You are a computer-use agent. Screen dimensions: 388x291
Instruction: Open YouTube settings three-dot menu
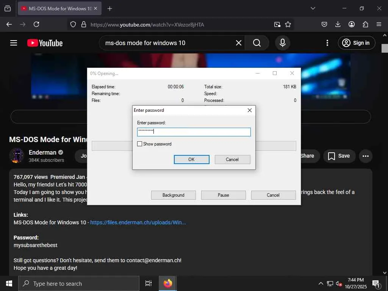coord(327,43)
